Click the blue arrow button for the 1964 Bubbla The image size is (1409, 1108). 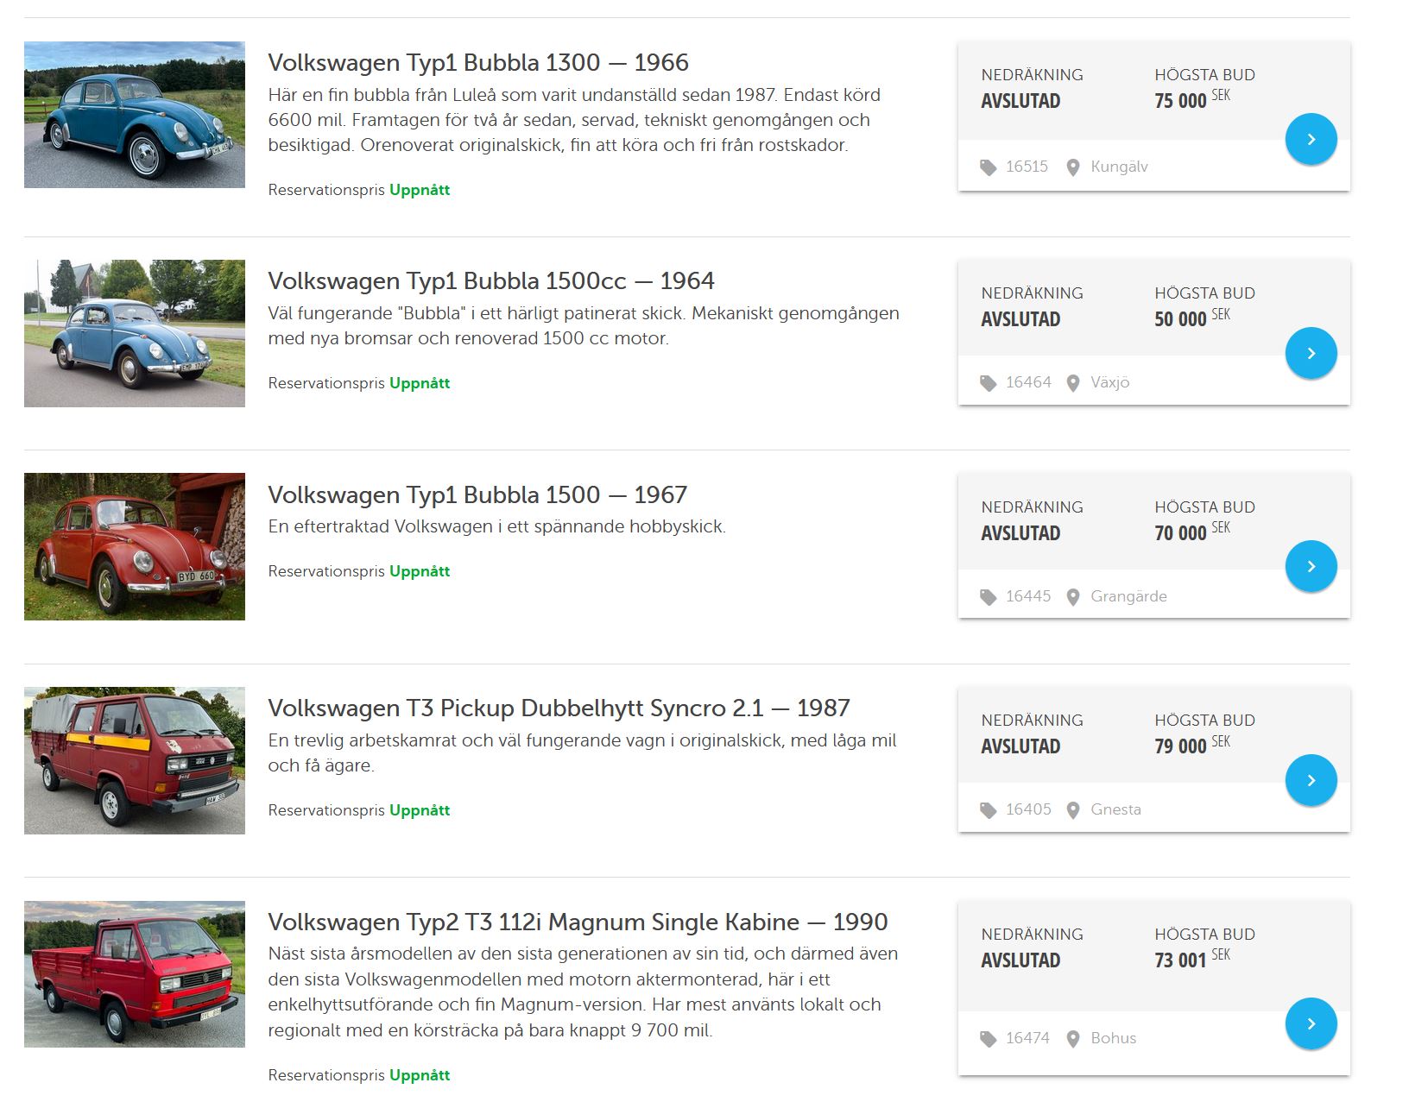1311,353
